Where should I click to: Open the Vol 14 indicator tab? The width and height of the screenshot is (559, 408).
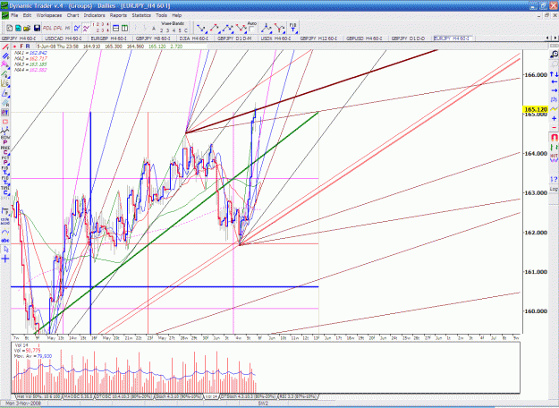(x=210, y=396)
